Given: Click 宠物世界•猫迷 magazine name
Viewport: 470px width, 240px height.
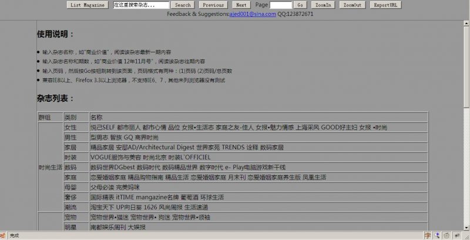Looking at the screenshot, I should tap(109, 217).
